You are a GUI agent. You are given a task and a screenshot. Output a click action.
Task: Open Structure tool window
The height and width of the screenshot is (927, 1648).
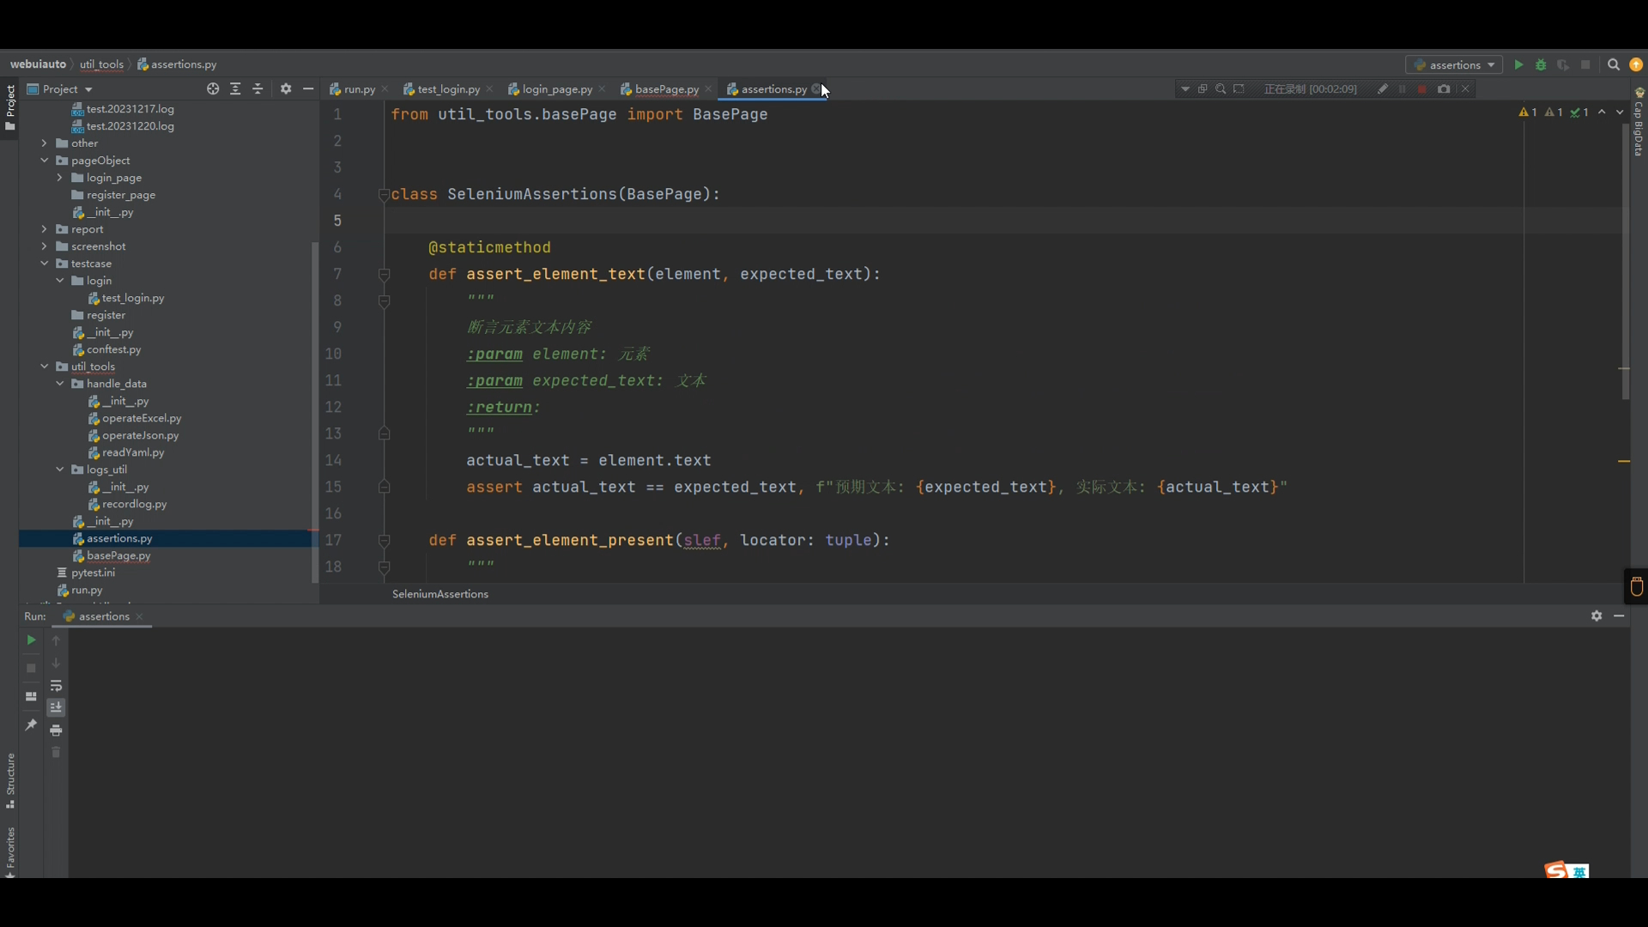[10, 781]
